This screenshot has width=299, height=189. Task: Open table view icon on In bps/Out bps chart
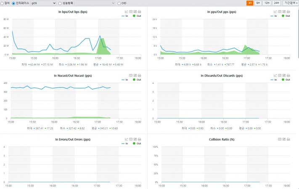click(131, 12)
